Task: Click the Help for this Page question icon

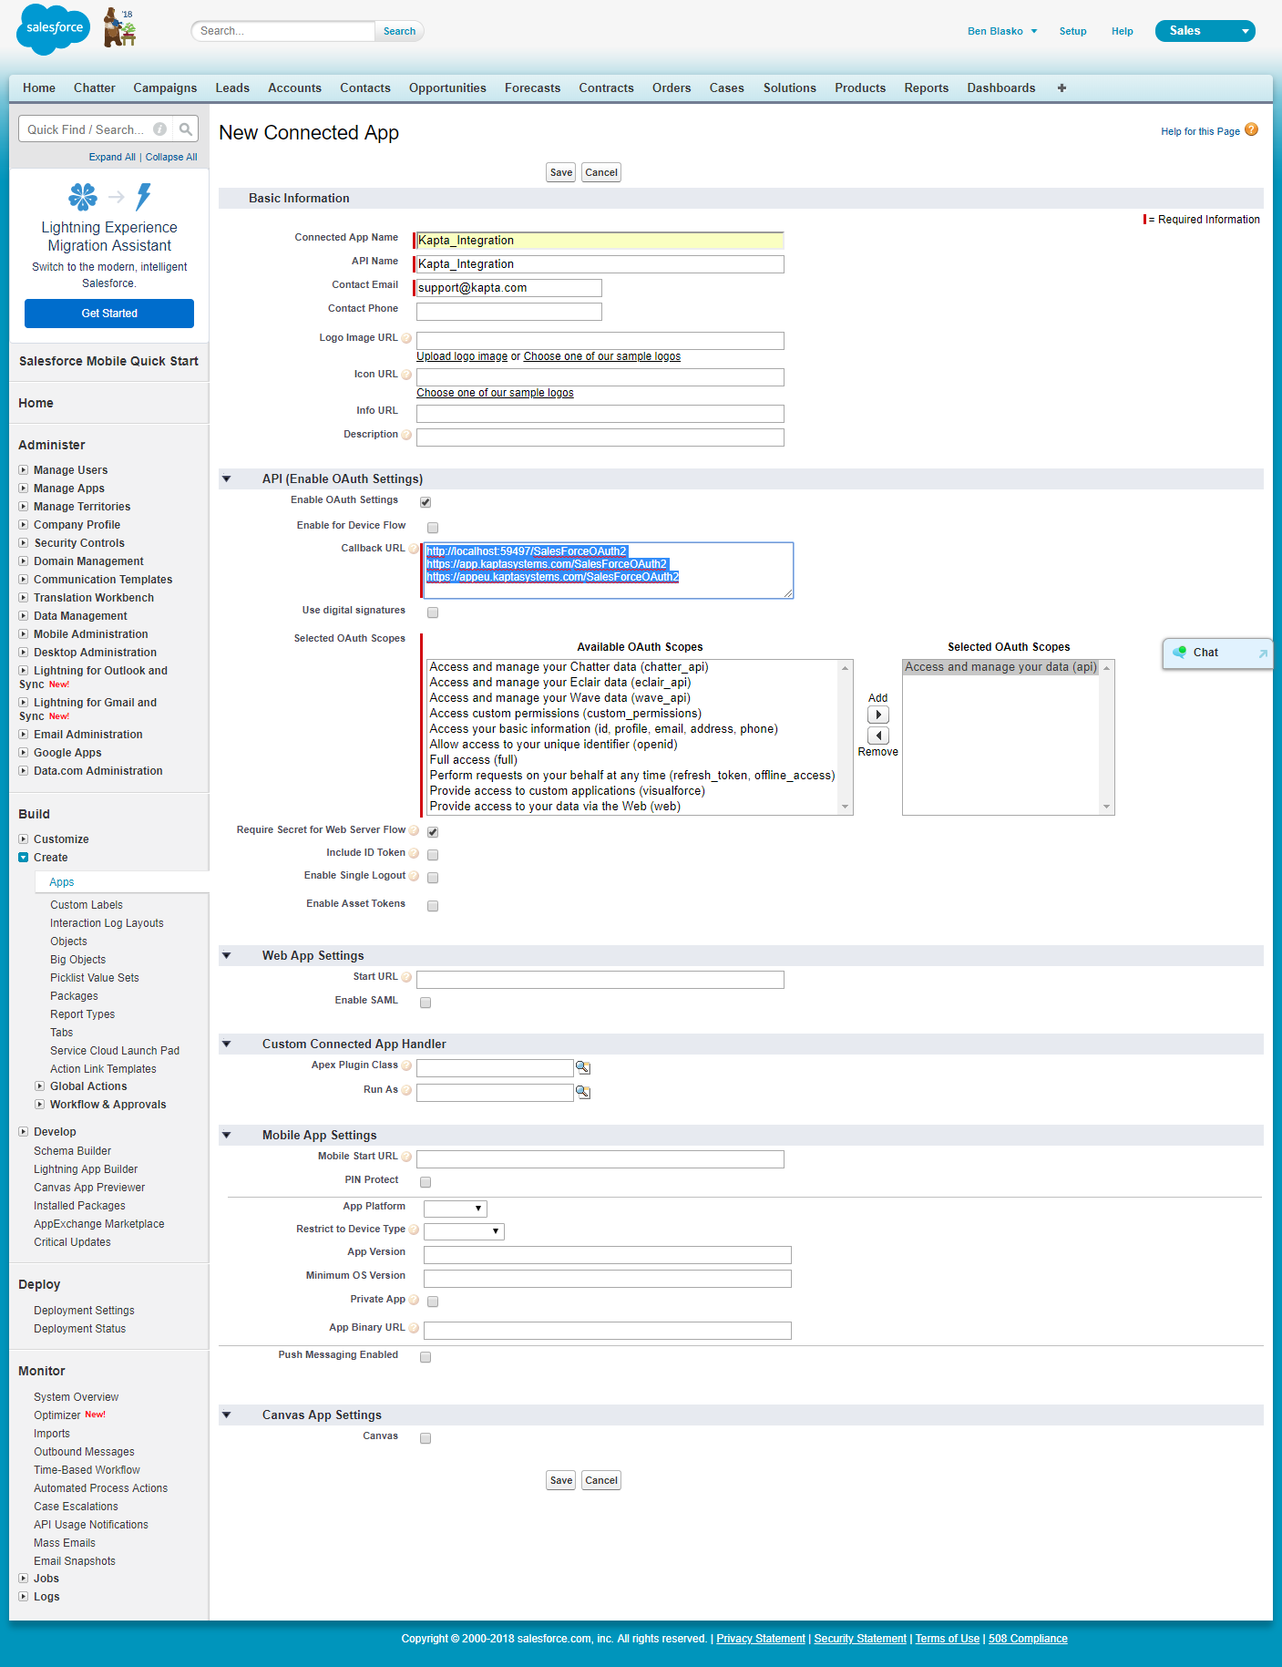Action: tap(1251, 129)
